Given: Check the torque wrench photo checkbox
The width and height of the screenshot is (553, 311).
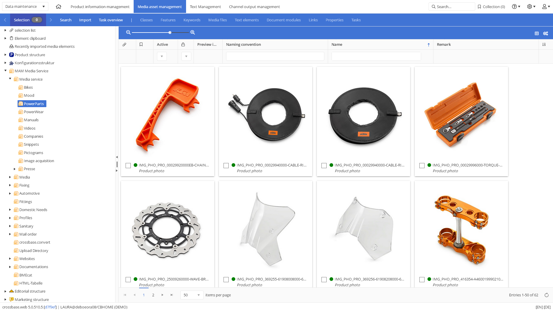Looking at the screenshot, I should point(422,166).
